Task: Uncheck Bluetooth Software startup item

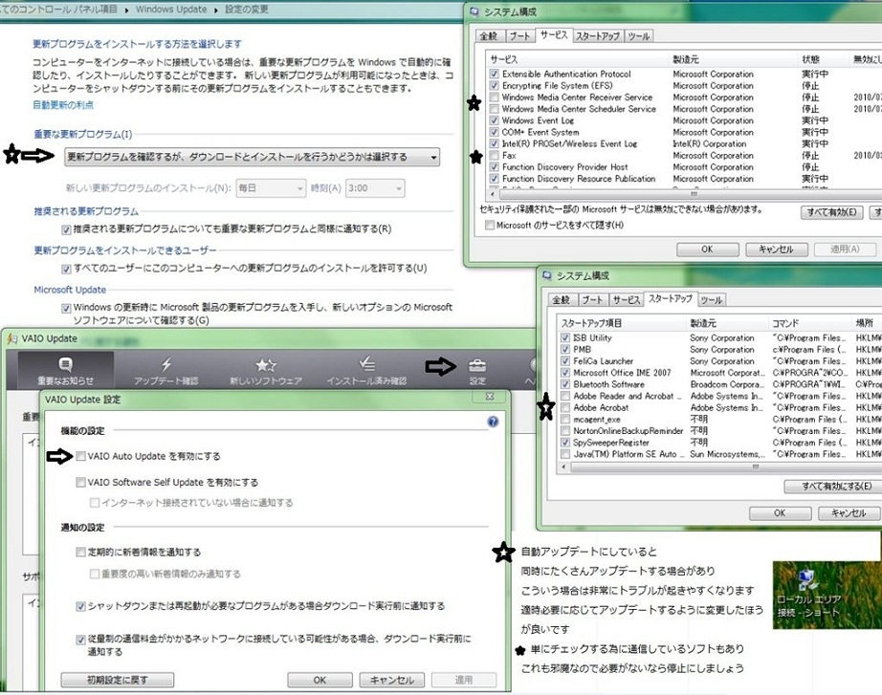Action: pos(565,385)
